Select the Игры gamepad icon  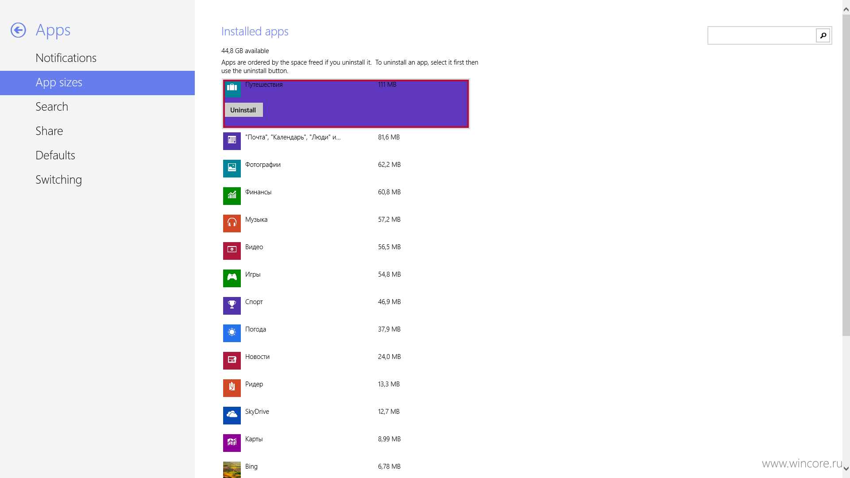tap(232, 278)
